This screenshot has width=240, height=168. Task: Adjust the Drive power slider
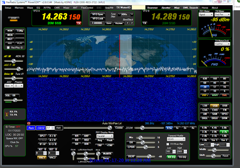click(x=13, y=78)
